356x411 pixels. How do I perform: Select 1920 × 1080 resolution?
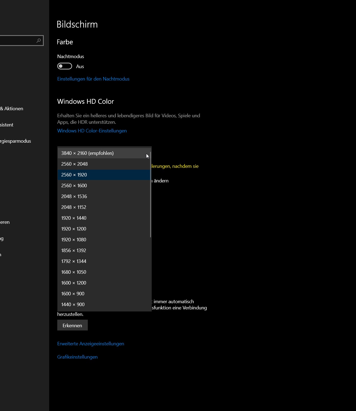click(74, 240)
